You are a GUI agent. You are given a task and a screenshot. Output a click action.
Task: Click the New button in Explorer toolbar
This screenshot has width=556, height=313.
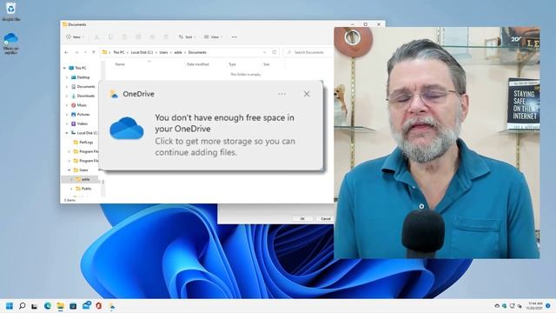click(75, 37)
